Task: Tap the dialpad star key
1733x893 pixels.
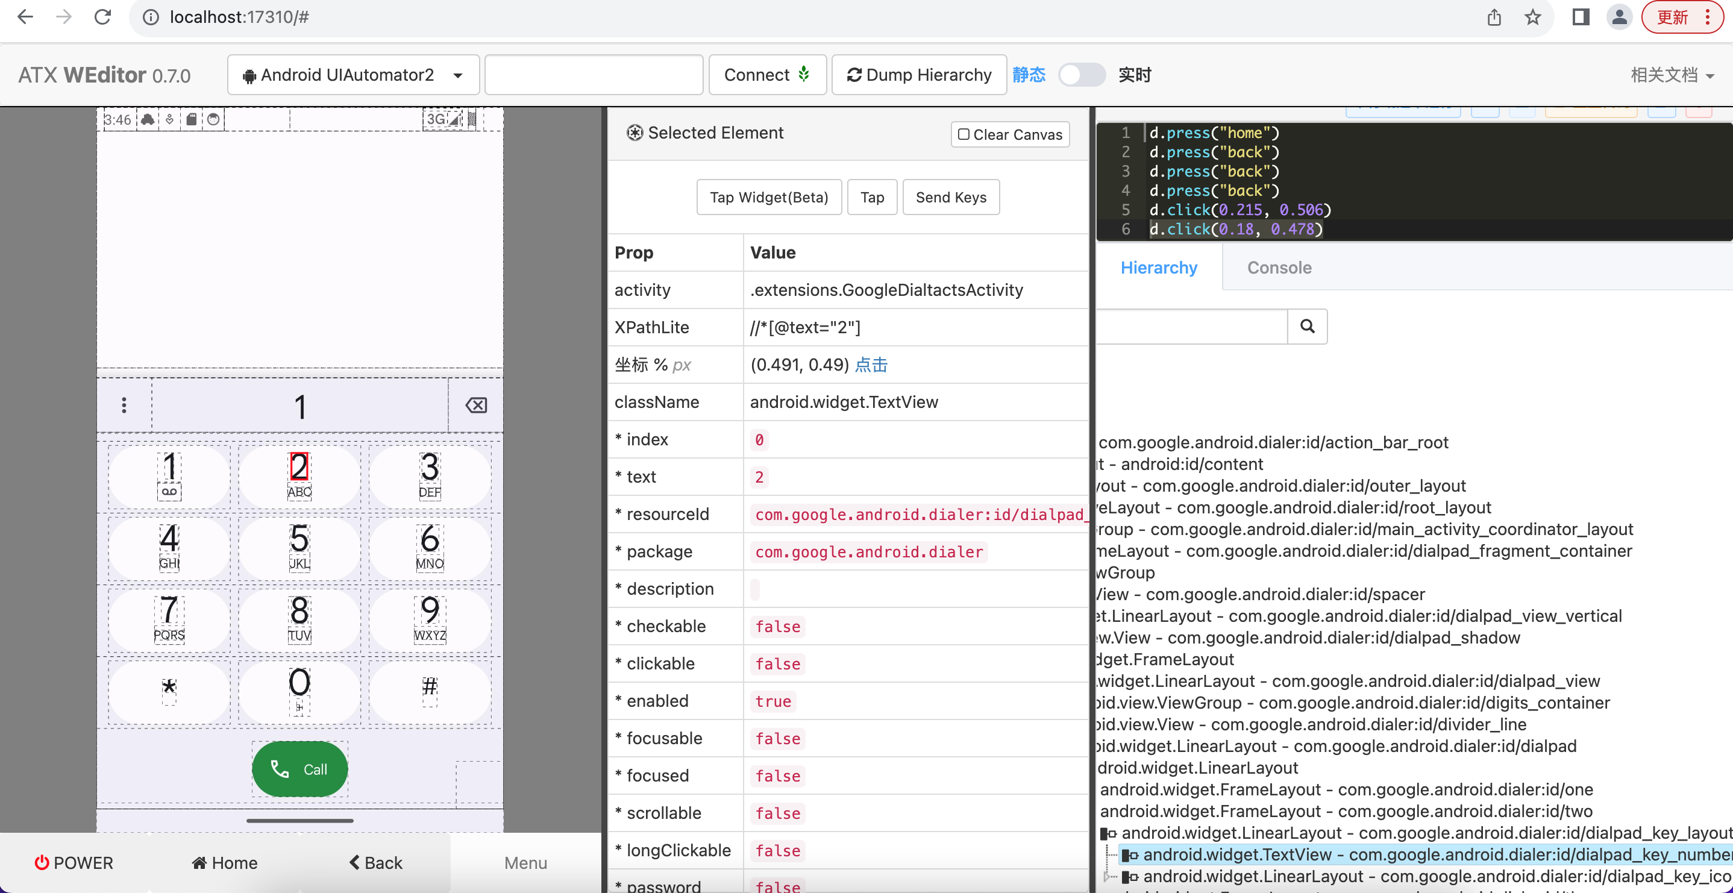Action: pos(169,692)
